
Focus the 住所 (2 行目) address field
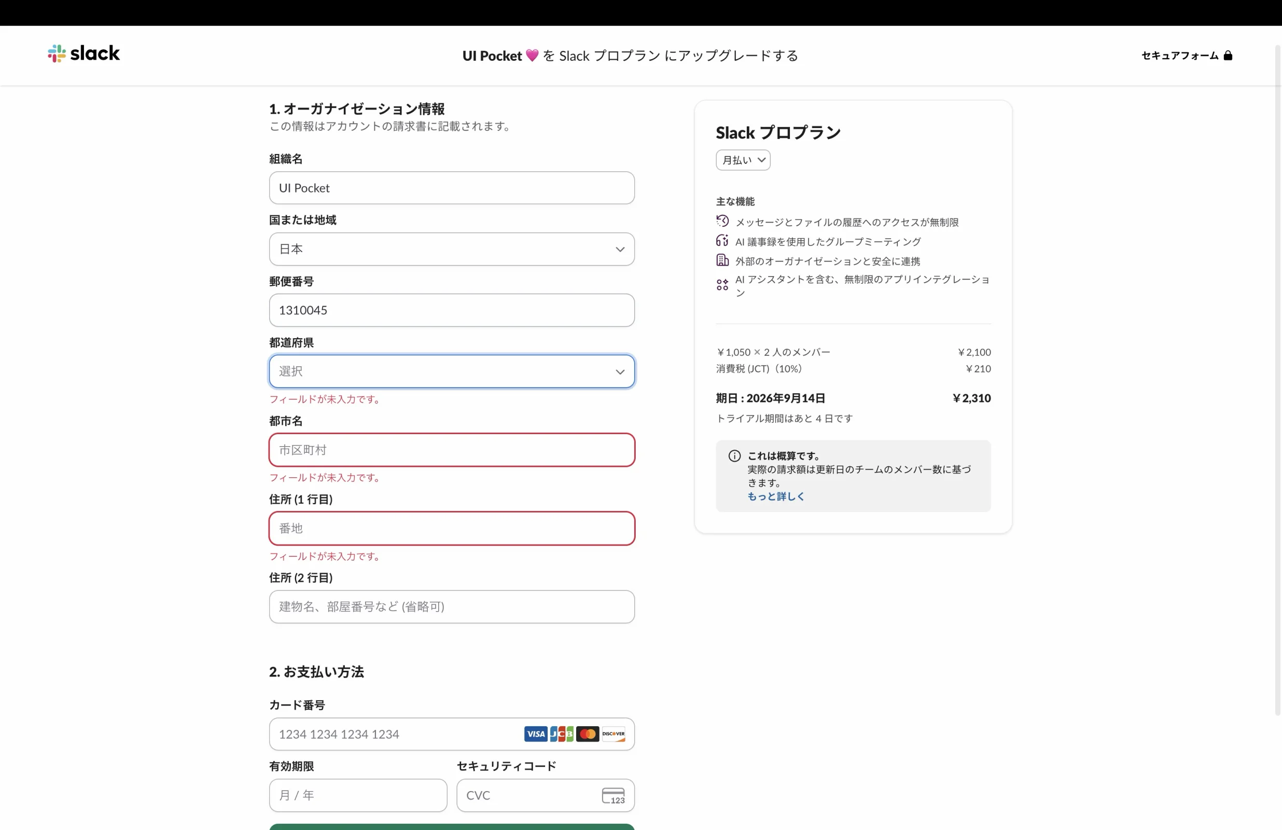452,607
